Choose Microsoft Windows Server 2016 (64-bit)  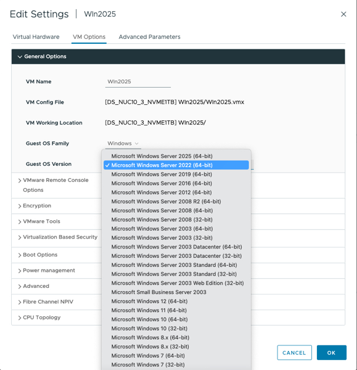pos(176,183)
